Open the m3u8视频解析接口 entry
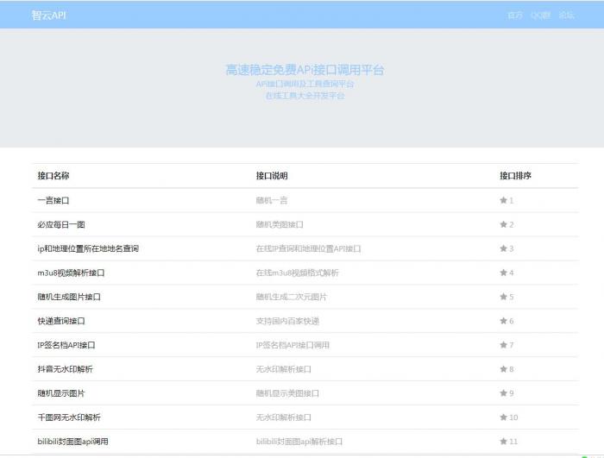 [x=72, y=273]
